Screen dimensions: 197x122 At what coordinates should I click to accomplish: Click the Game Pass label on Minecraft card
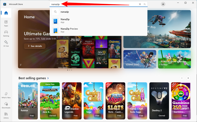pyautogui.click(x=50, y=84)
